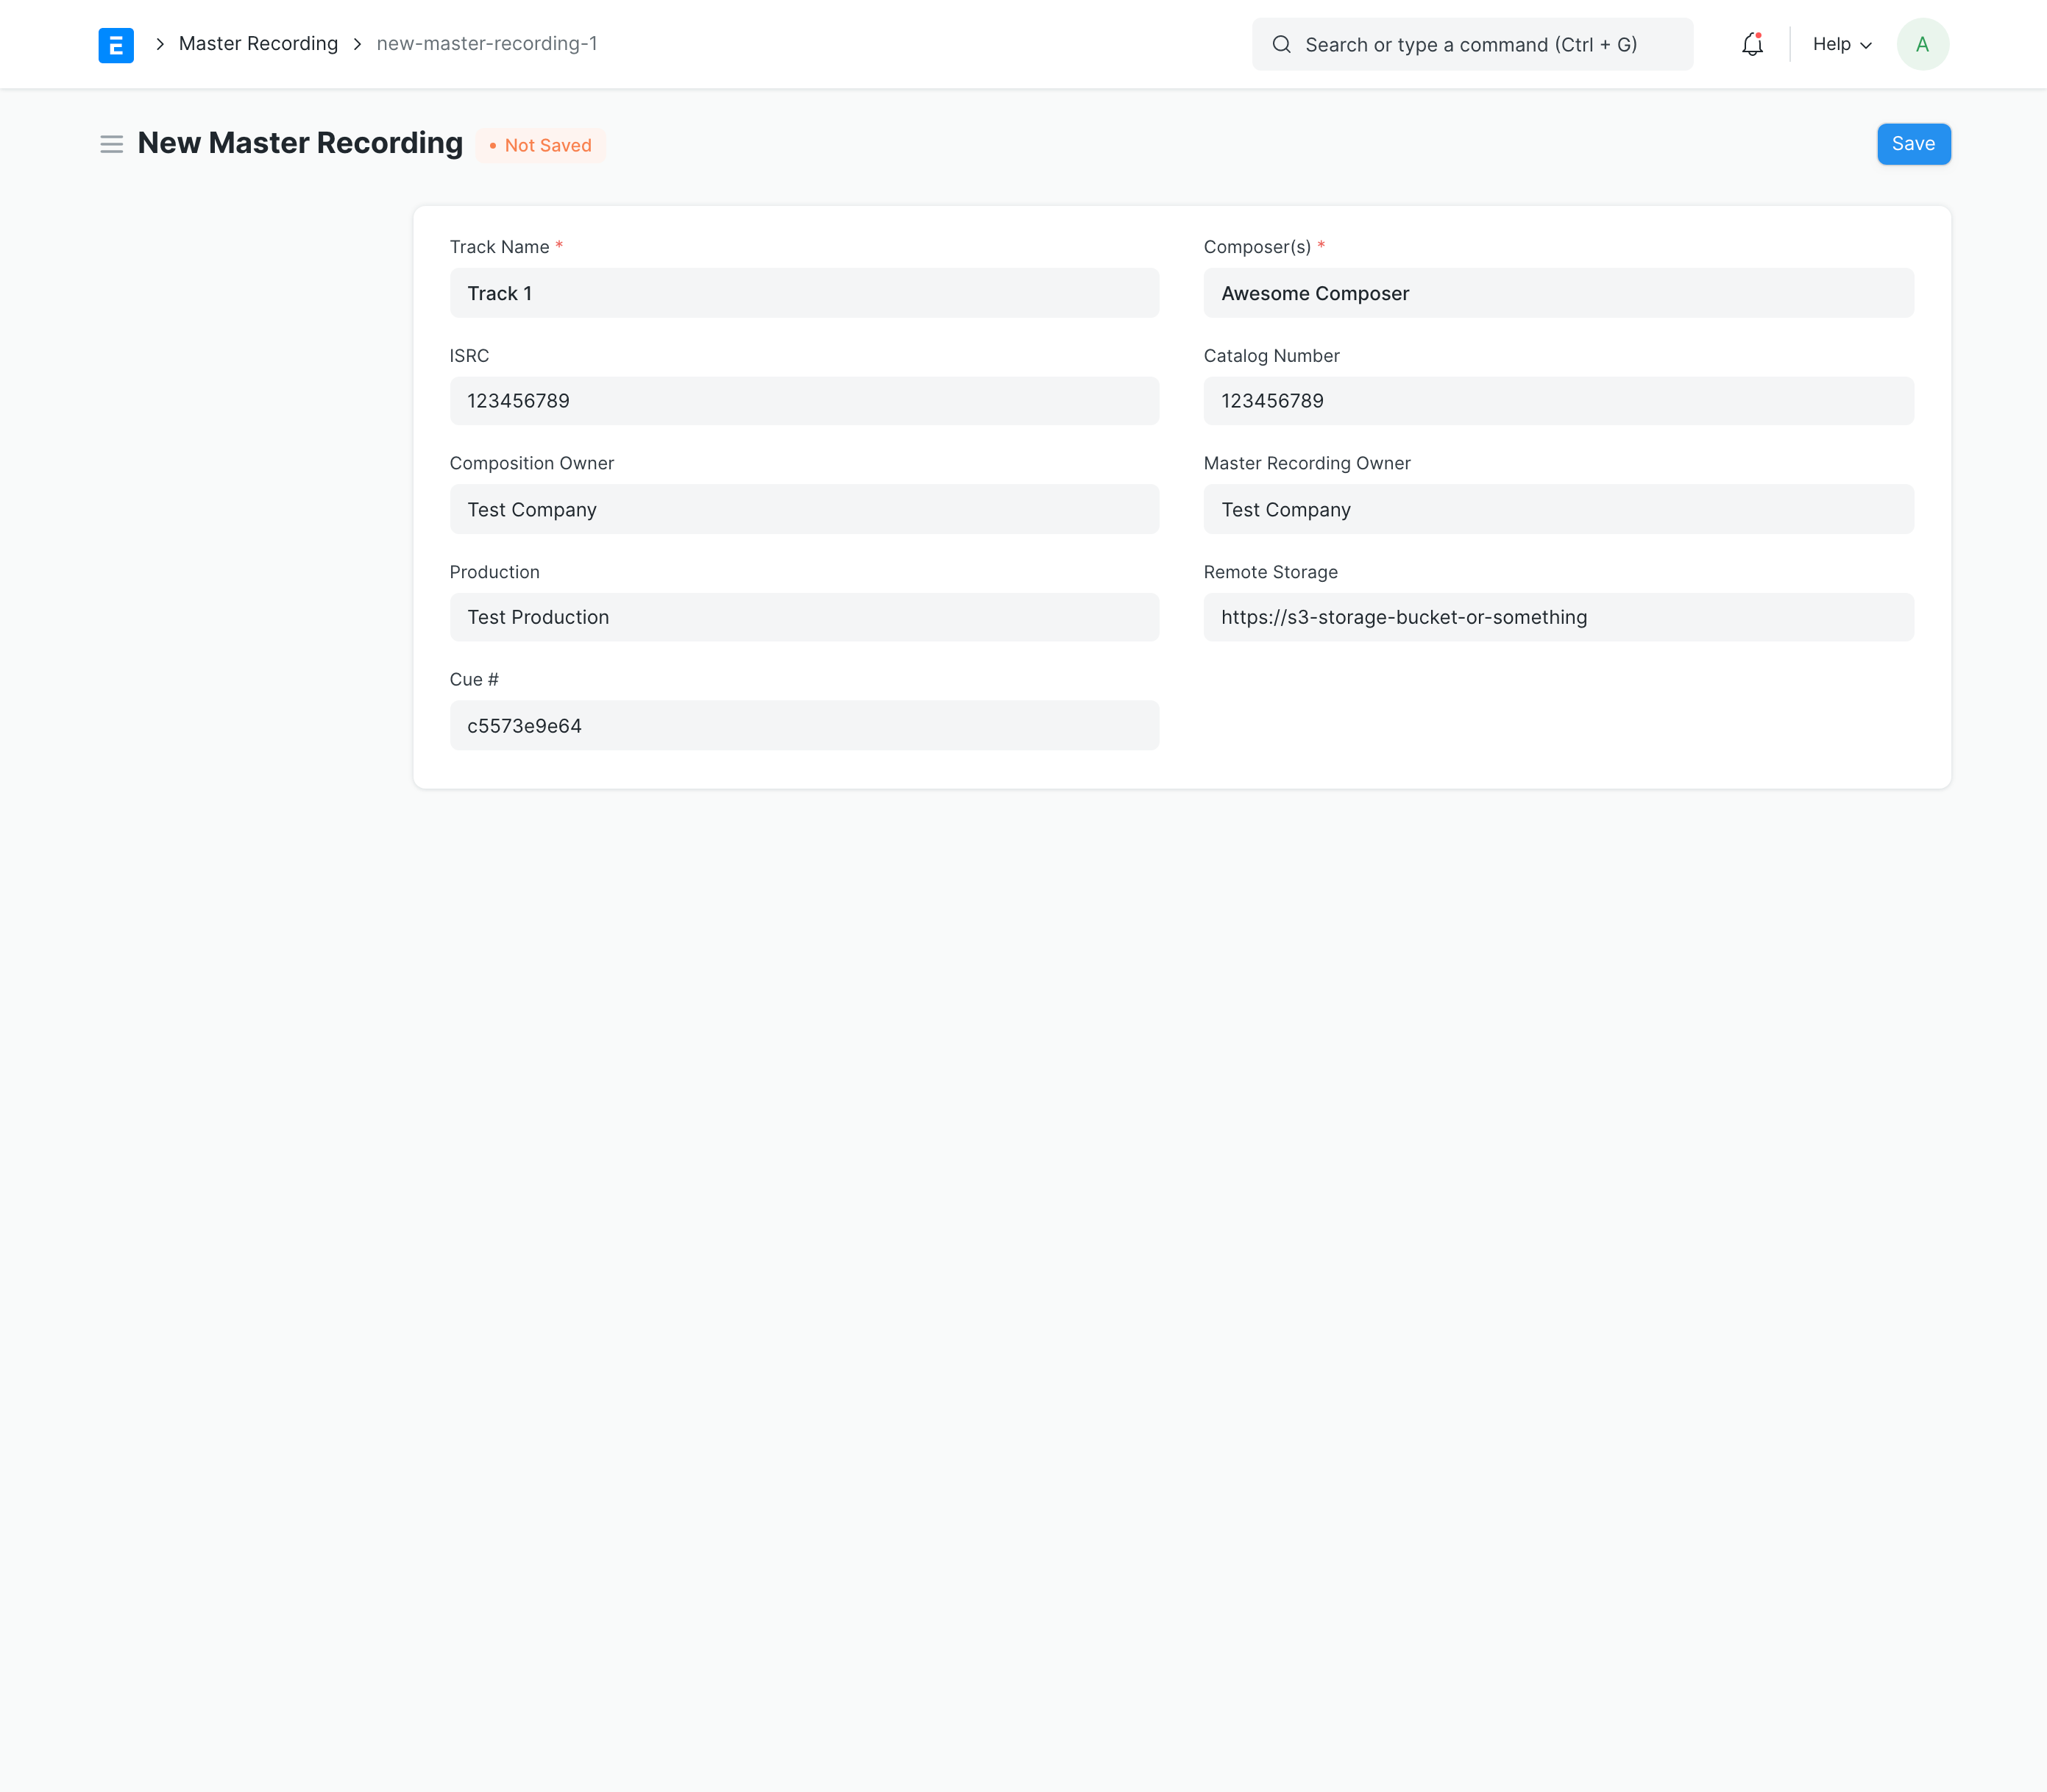Click the Catalog Number field
Screen dimensions: 2047x1792
(1558, 401)
